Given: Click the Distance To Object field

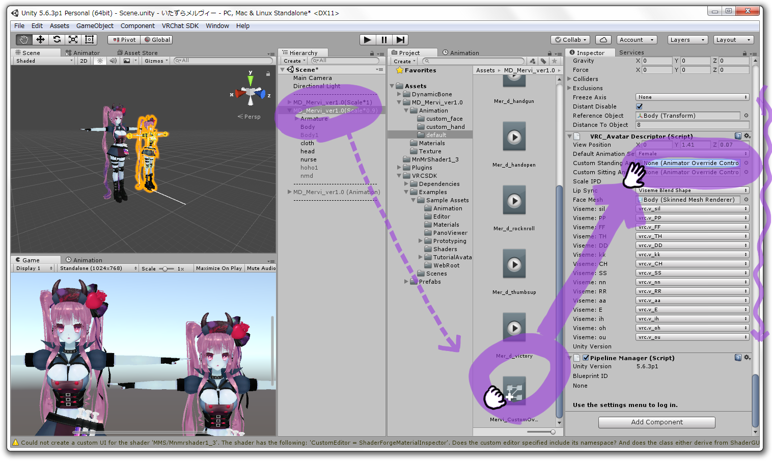Looking at the screenshot, I should tap(692, 125).
